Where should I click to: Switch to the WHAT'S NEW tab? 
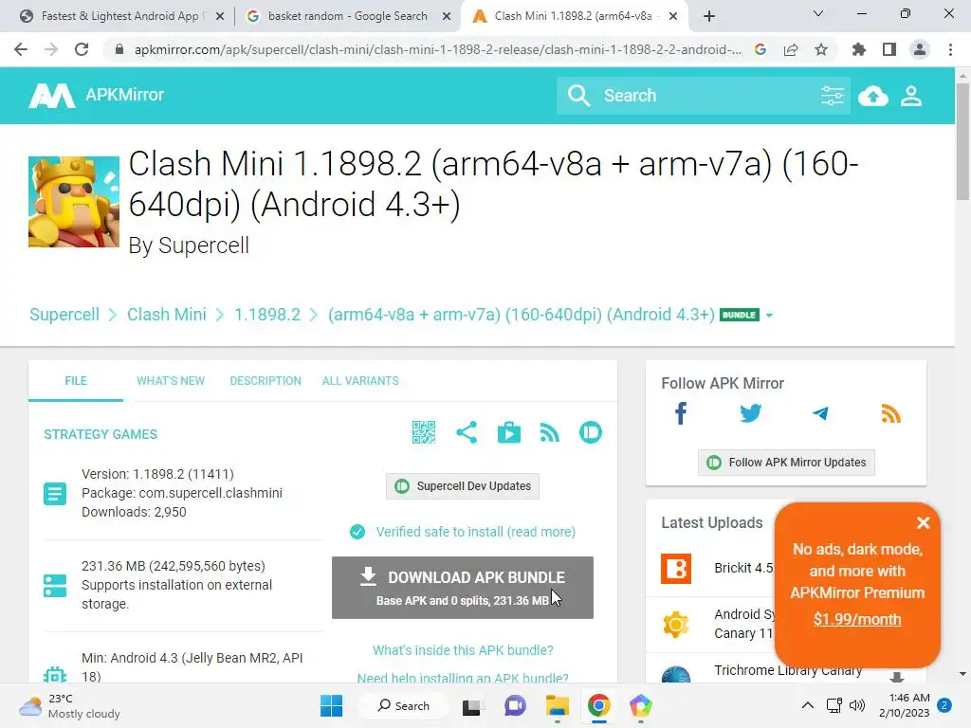[171, 381]
